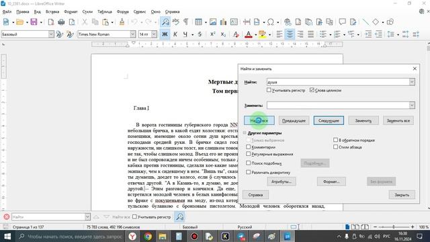Apply yellow highlighting color swatch

[263, 34]
